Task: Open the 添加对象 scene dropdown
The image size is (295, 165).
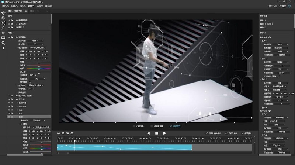Action: coord(39,41)
